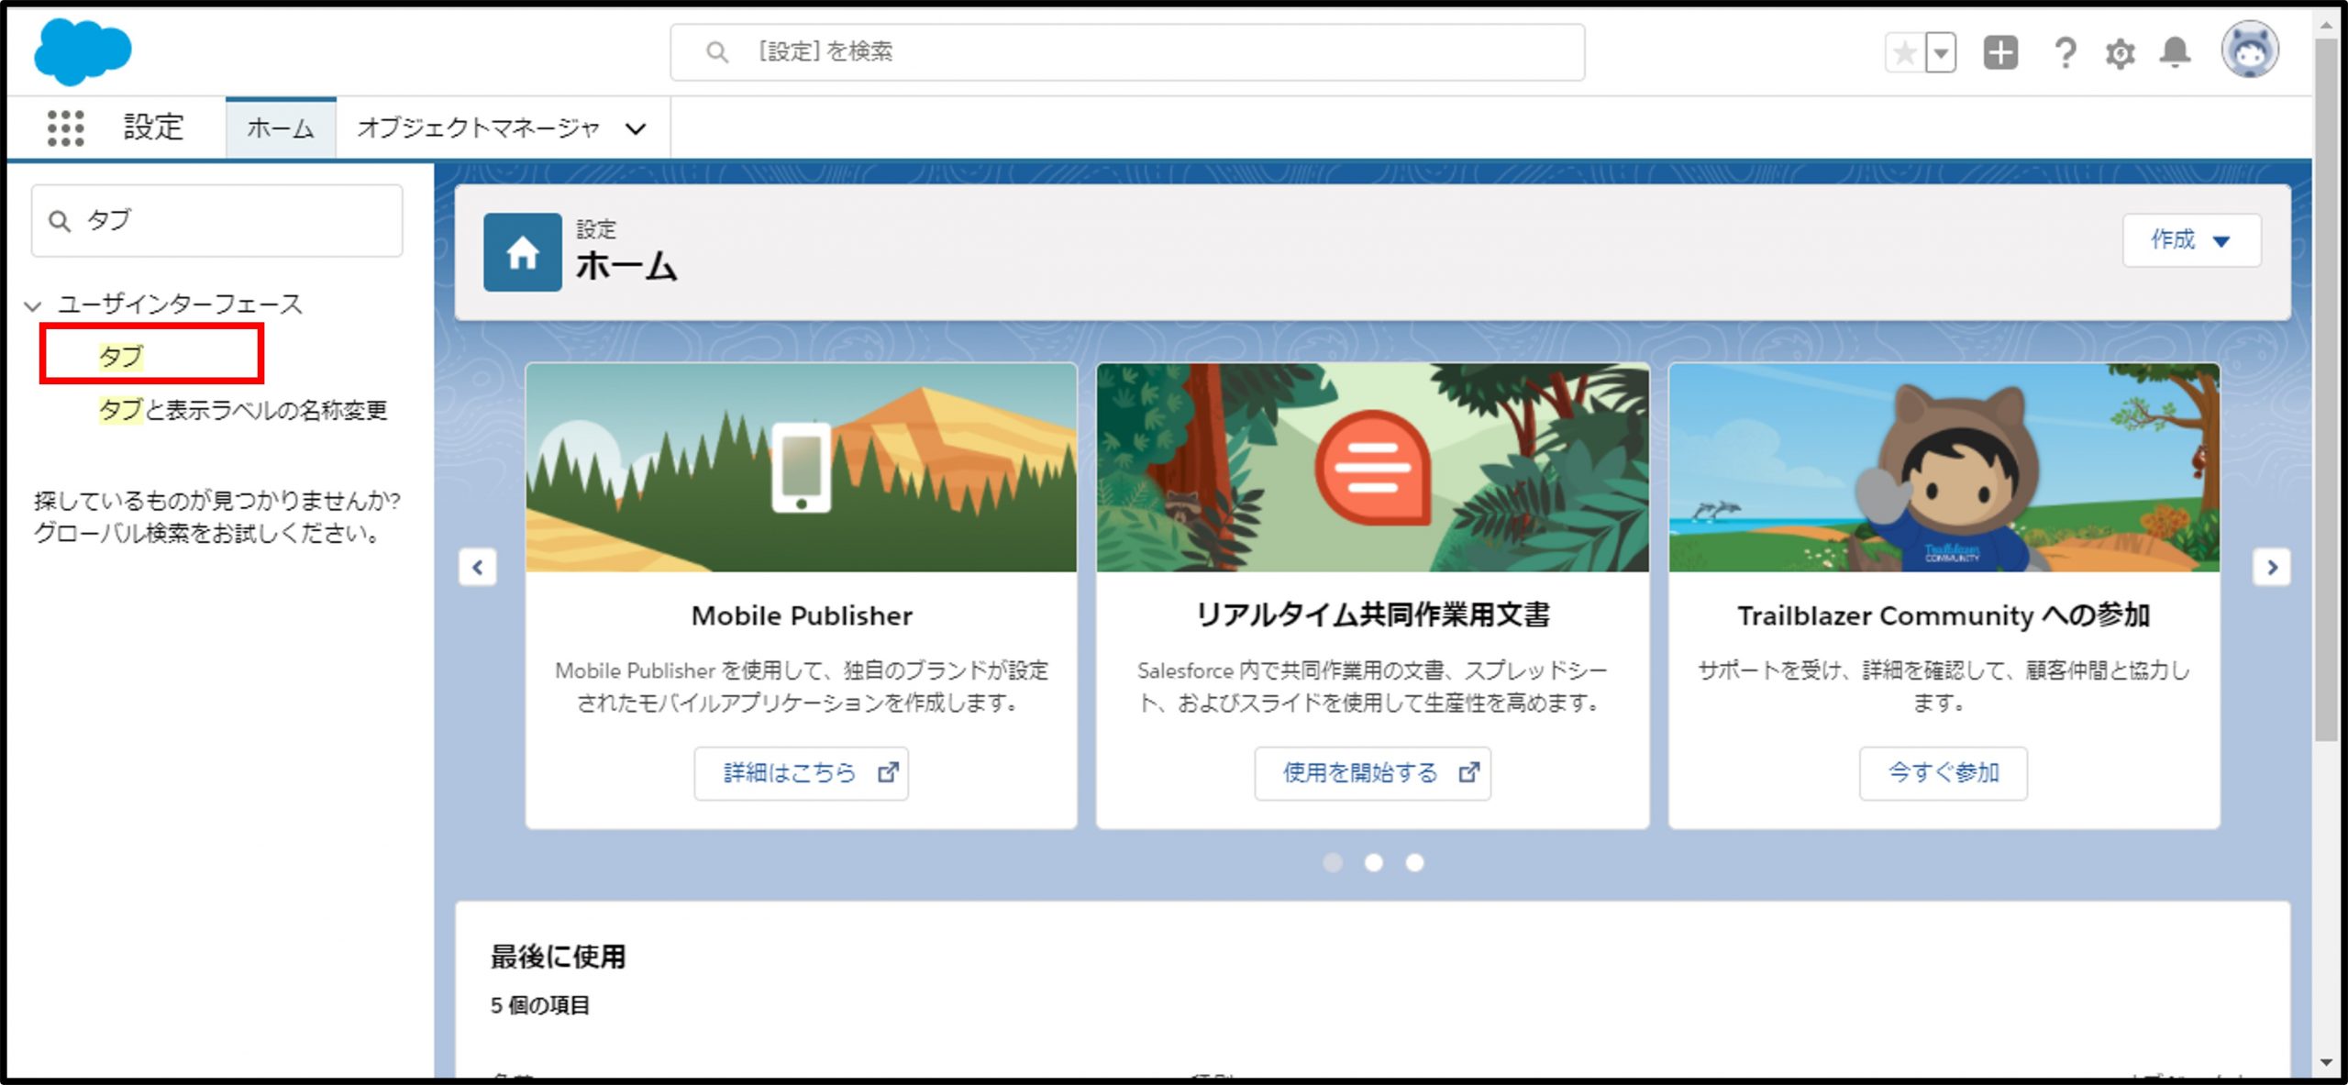Open the global actions plus icon
The image size is (2348, 1085).
[2000, 52]
